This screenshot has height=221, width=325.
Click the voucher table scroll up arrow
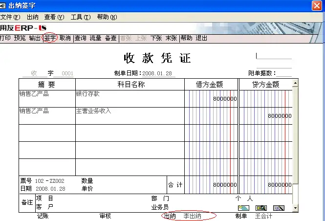[x=295, y=83]
